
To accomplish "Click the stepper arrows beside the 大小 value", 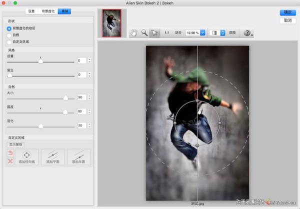I will coord(89,97).
